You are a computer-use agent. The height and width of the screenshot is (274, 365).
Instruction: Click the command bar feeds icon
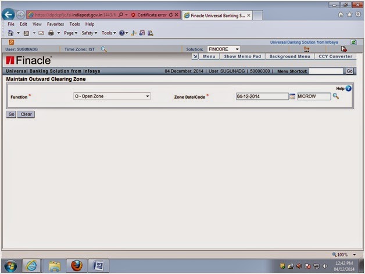(x=26, y=33)
